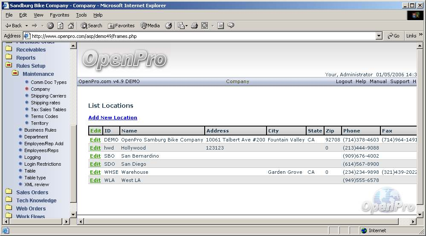Open the Favorites menu in menu bar
This screenshot has width=426, height=236.
[x=59, y=15]
